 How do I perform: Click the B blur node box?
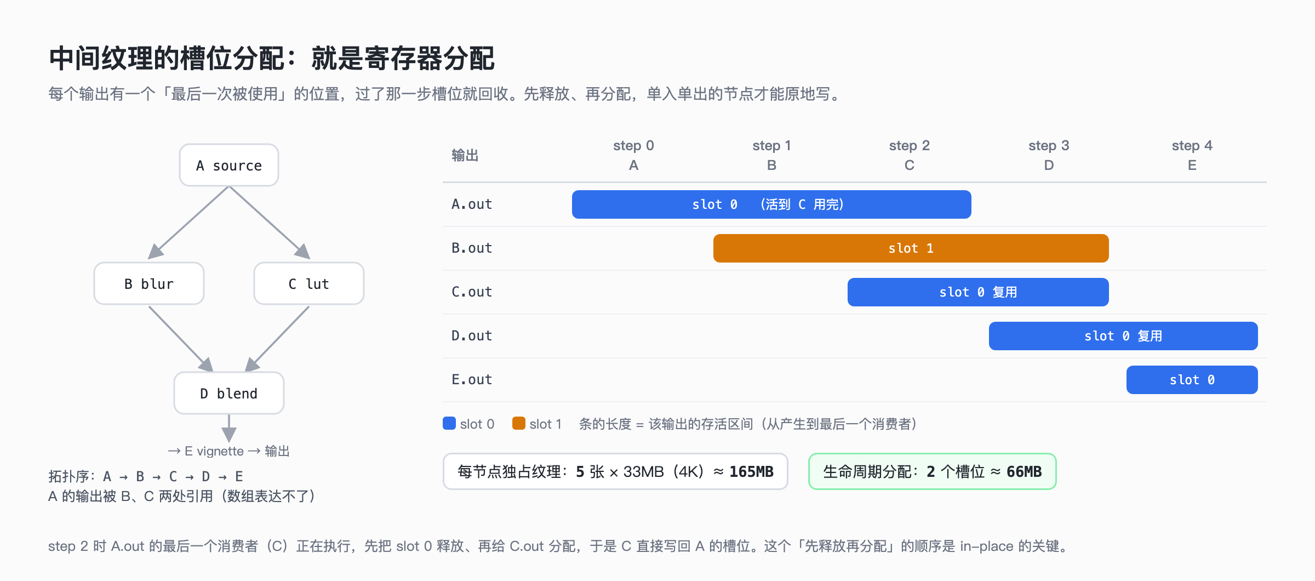[x=149, y=283]
